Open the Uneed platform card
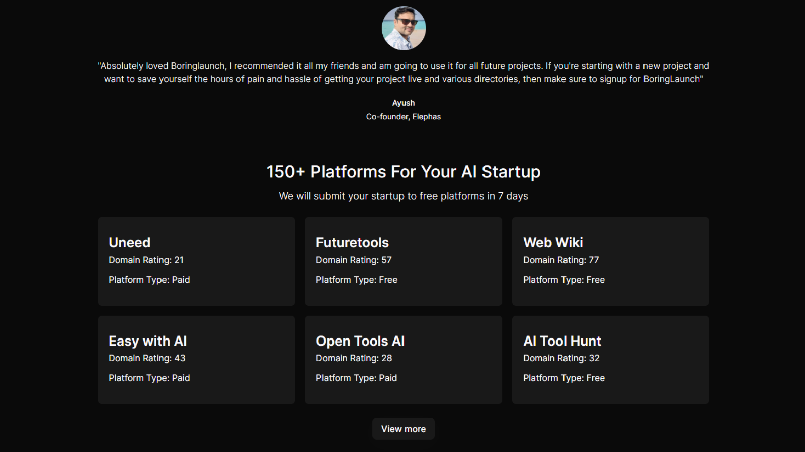The width and height of the screenshot is (805, 452). point(196,261)
